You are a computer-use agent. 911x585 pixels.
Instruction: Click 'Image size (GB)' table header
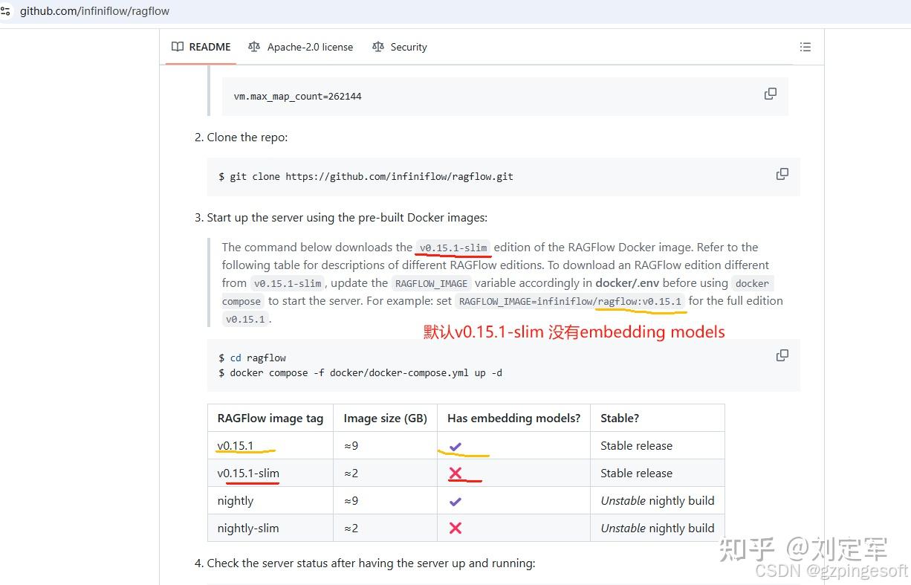click(386, 418)
